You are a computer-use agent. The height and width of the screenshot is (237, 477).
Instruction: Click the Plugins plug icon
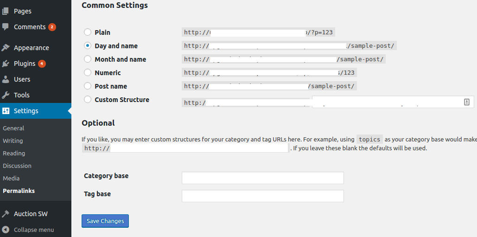(x=6, y=64)
